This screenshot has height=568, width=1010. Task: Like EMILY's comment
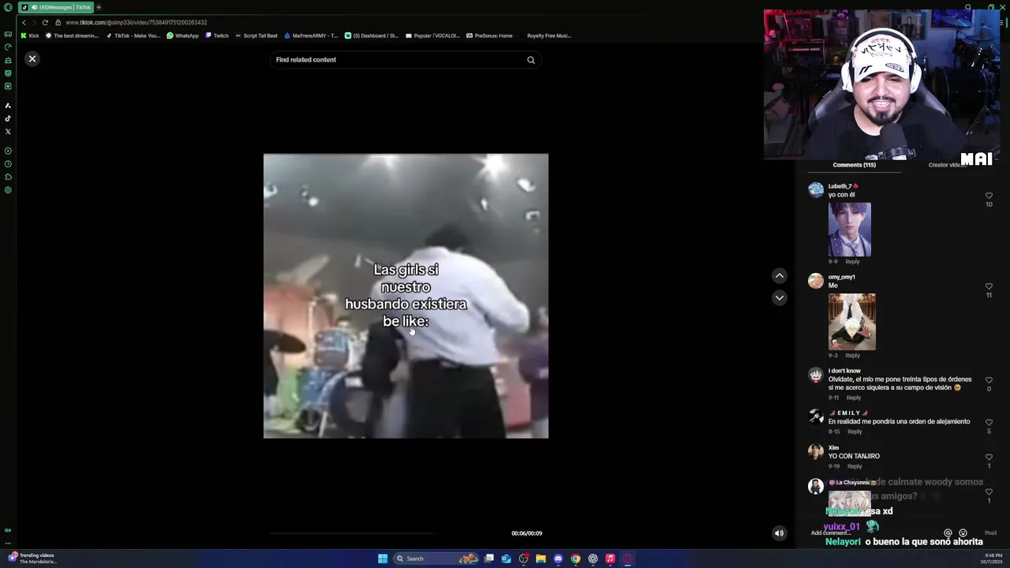(x=989, y=422)
